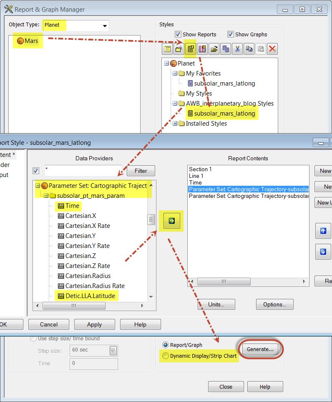Viewport: 332px width, 402px height.
Task: Open the Object Type dropdown
Action: [105, 25]
